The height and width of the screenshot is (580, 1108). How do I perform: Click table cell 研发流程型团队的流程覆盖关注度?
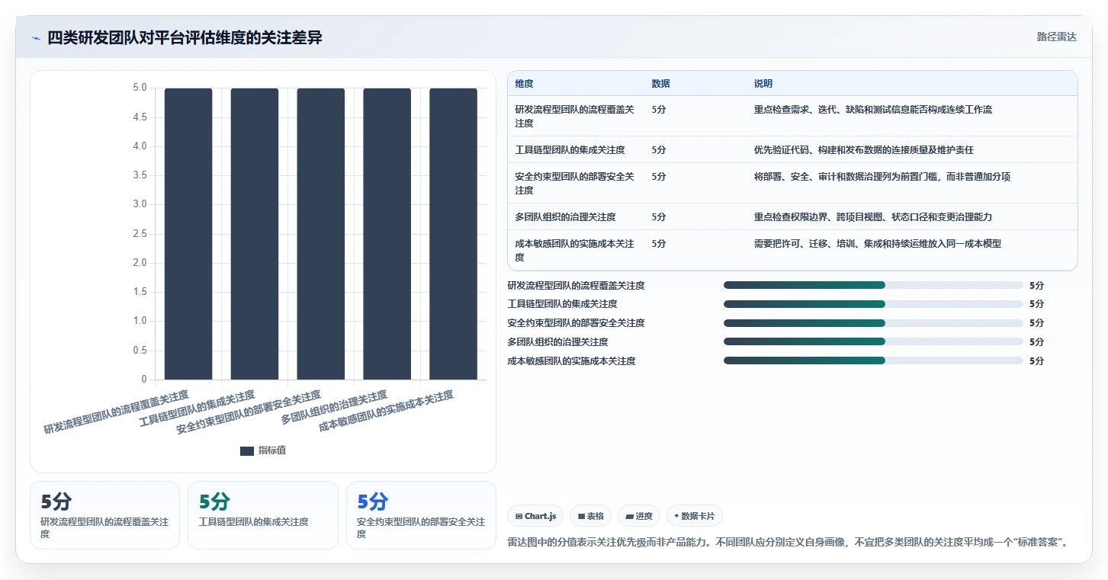click(x=575, y=116)
